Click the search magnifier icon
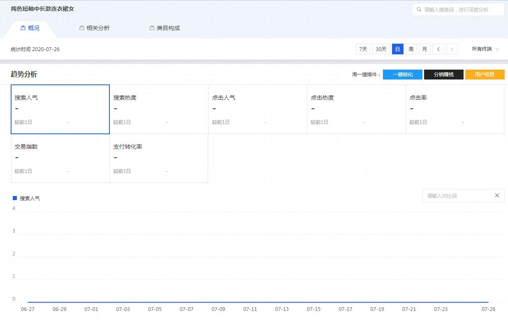This screenshot has height=320, width=508. 419,9
